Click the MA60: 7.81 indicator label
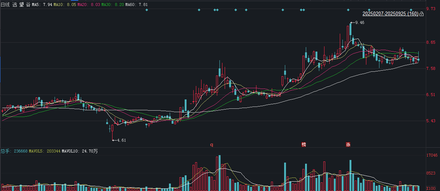The image size is (440, 191). (136, 5)
